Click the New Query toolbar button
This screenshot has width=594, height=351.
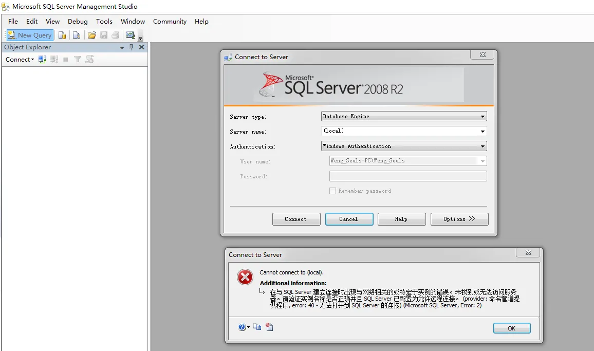pyautogui.click(x=30, y=35)
